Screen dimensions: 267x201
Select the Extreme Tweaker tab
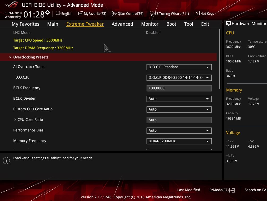click(x=85, y=24)
